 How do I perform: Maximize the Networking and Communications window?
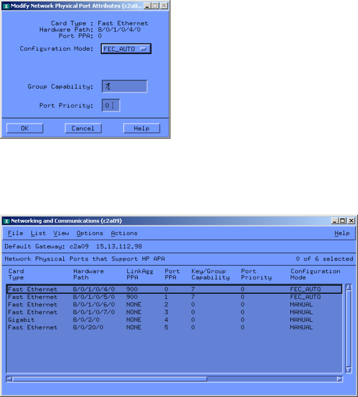pyautogui.click(x=343, y=220)
